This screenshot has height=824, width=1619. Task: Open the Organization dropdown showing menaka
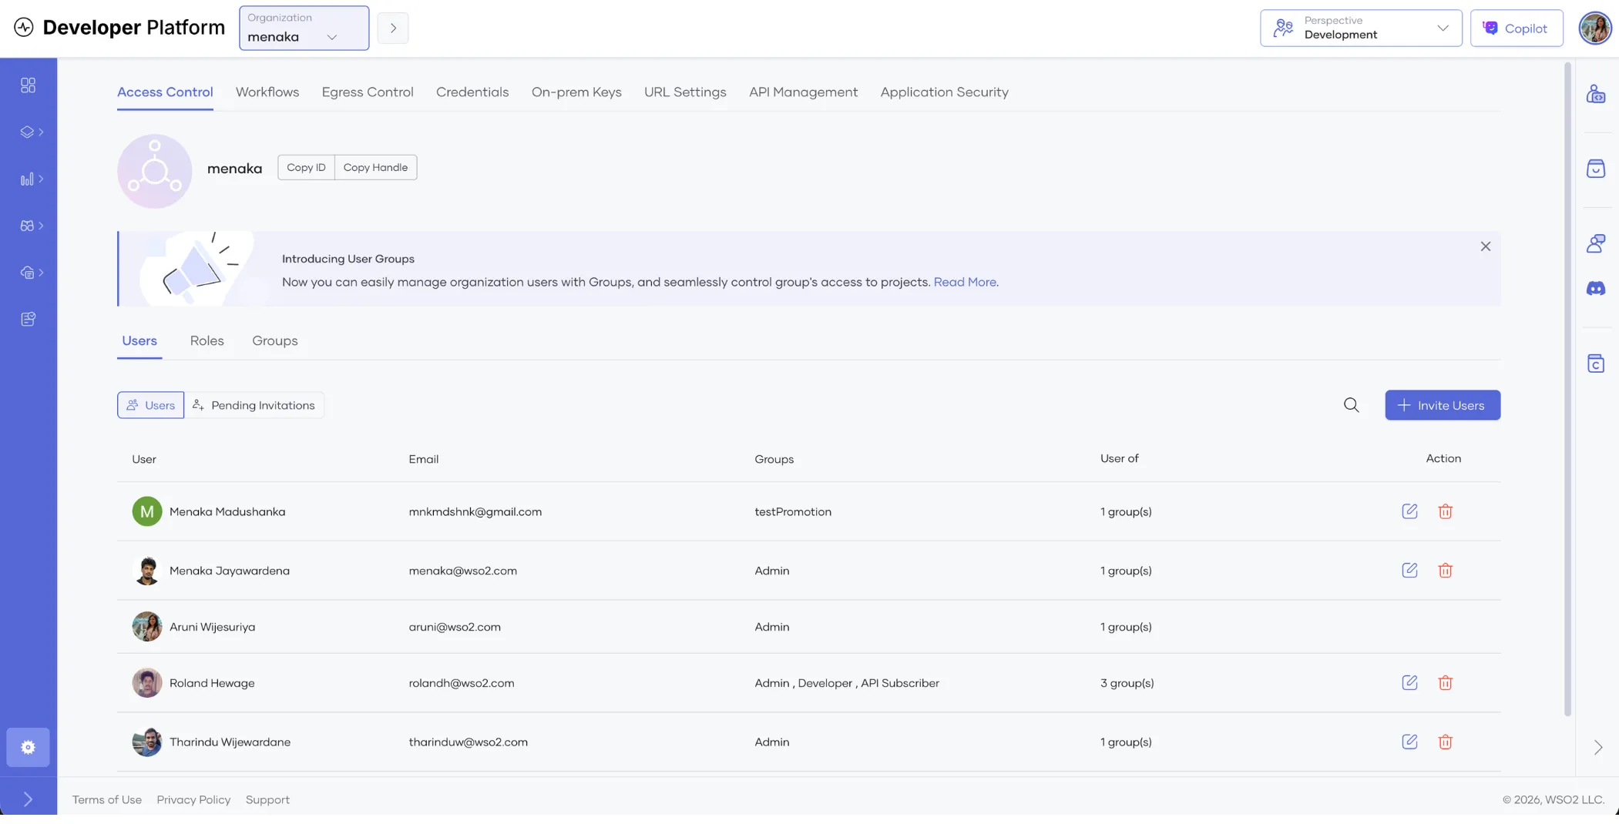[x=304, y=28]
